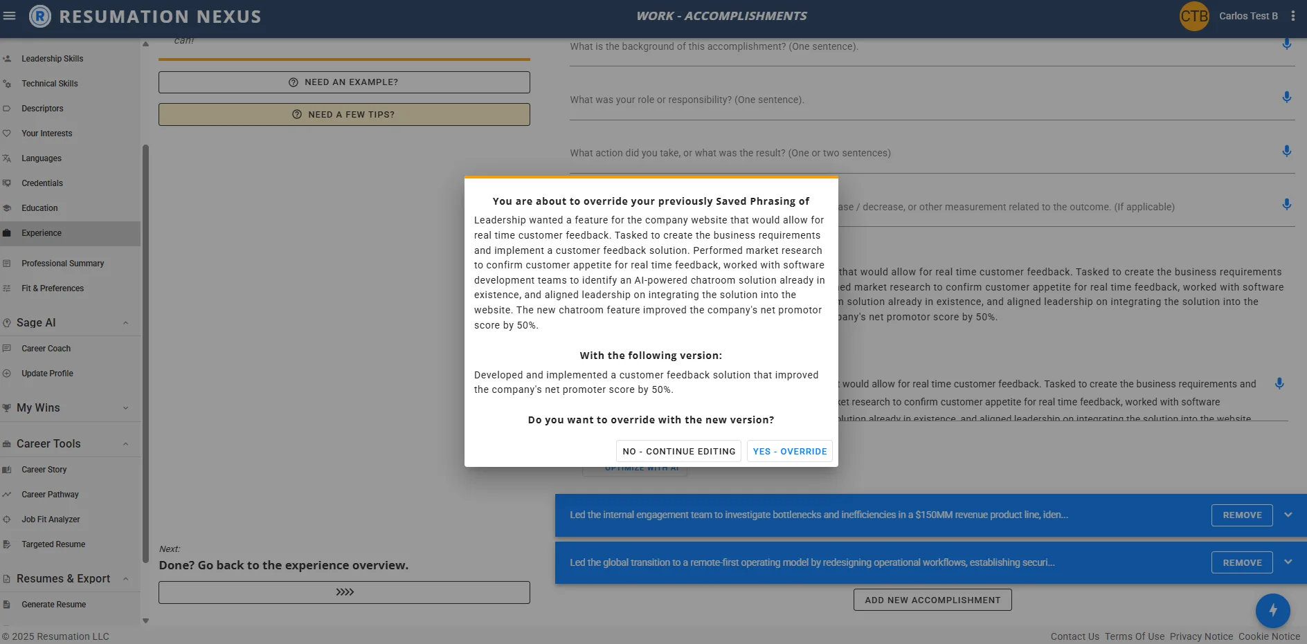This screenshot has height=644, width=1307.
Task: Click the lightning bolt floating action button
Action: click(x=1272, y=611)
